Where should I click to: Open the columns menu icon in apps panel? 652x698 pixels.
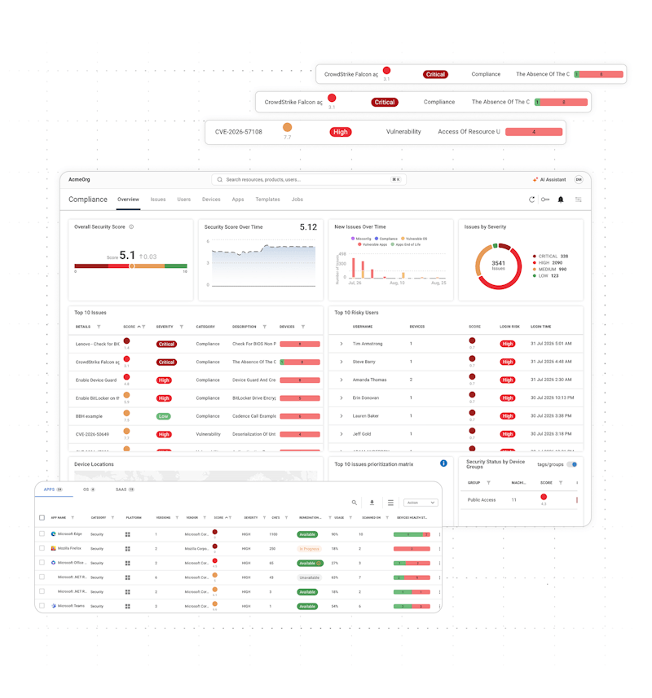click(x=390, y=503)
